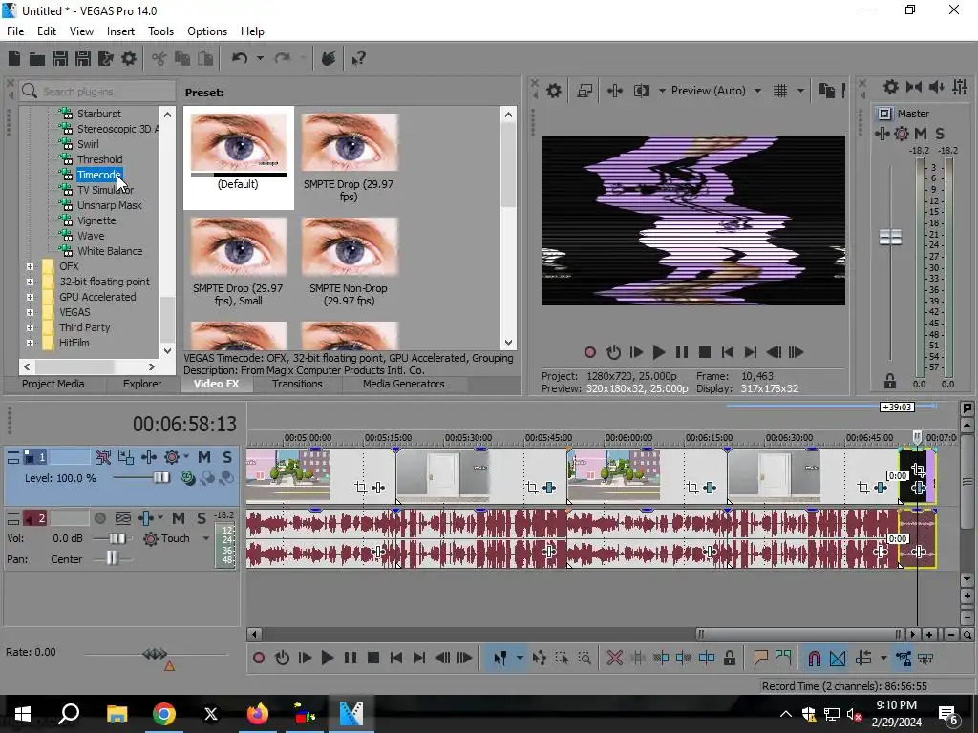
Task: Open Overlays grid dropdown arrow in preview
Action: point(800,91)
